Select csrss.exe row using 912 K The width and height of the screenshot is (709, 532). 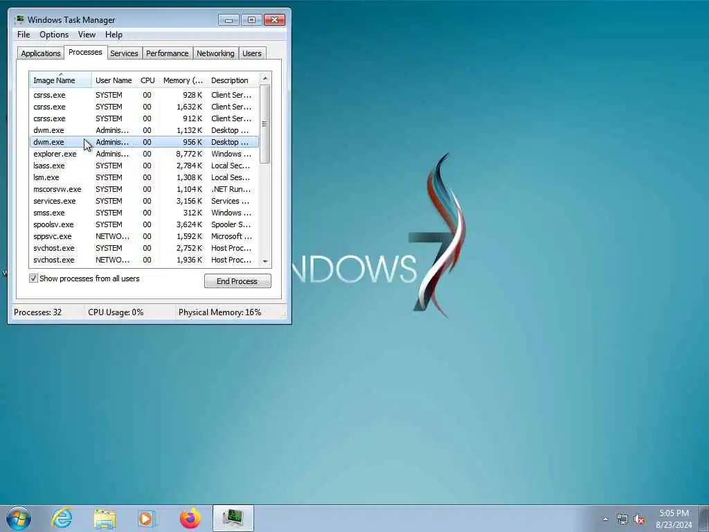click(x=144, y=118)
